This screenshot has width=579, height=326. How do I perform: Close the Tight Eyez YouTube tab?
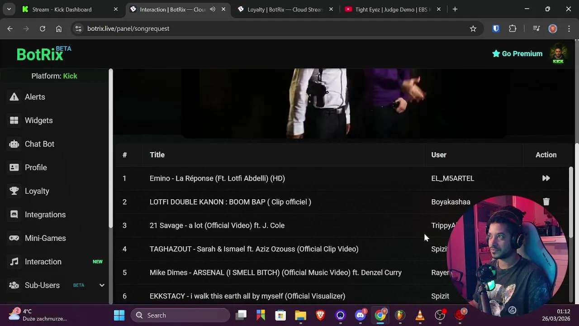coord(439,10)
